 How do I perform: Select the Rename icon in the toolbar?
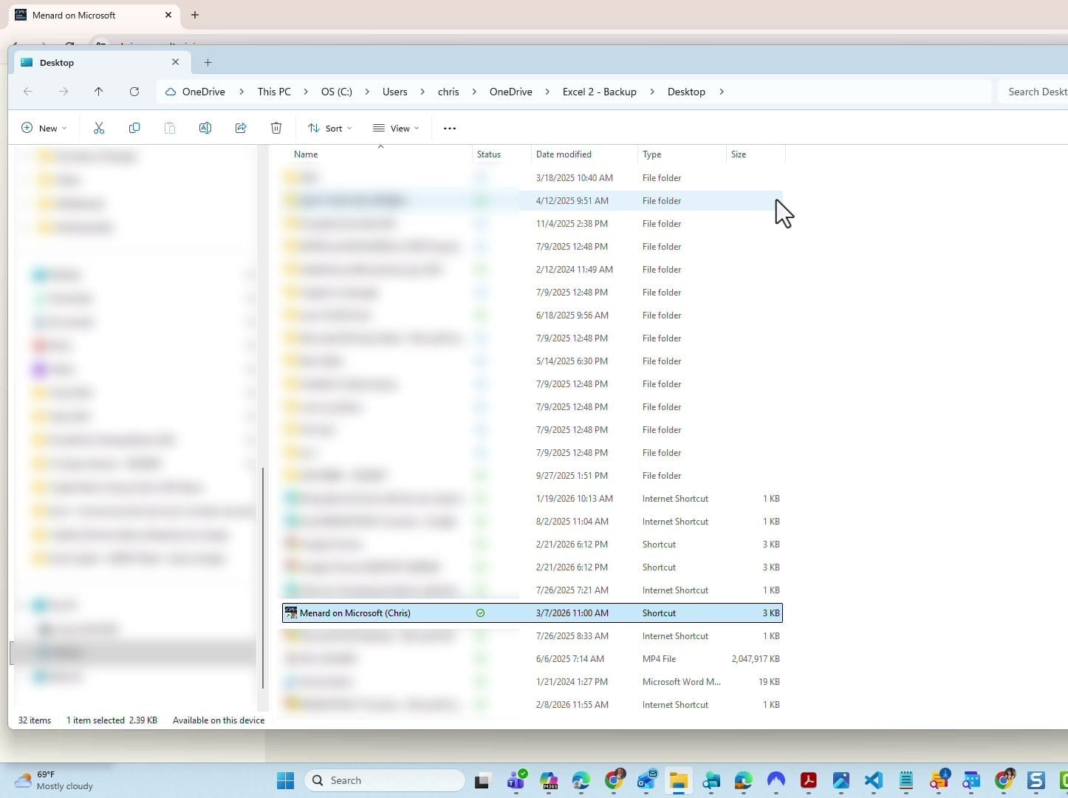click(205, 127)
